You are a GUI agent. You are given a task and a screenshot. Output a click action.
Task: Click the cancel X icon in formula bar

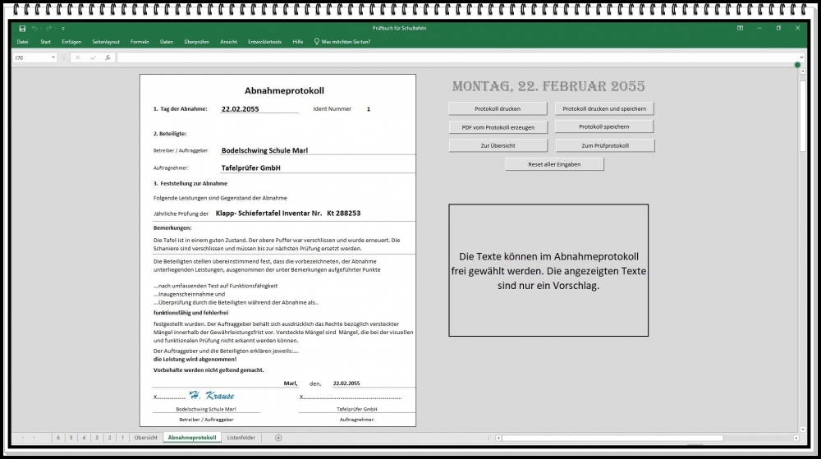coord(78,57)
